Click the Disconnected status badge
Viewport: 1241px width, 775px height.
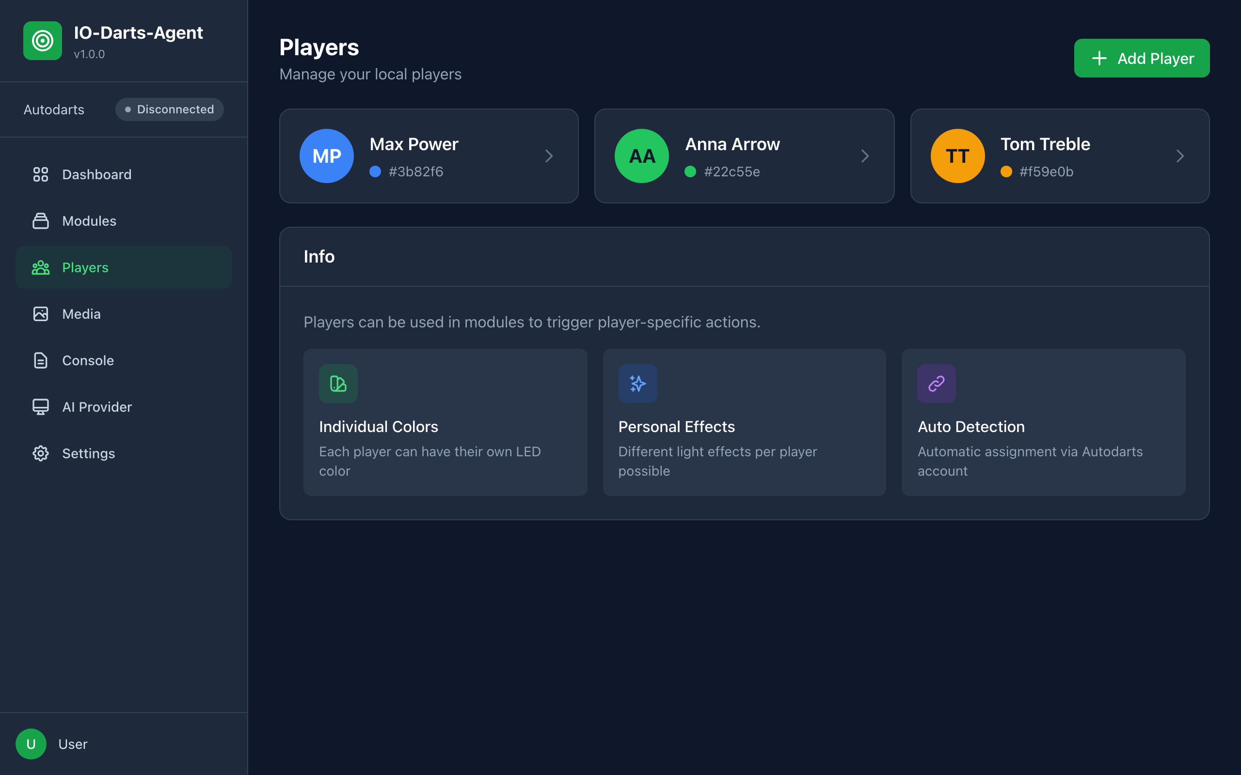click(169, 109)
